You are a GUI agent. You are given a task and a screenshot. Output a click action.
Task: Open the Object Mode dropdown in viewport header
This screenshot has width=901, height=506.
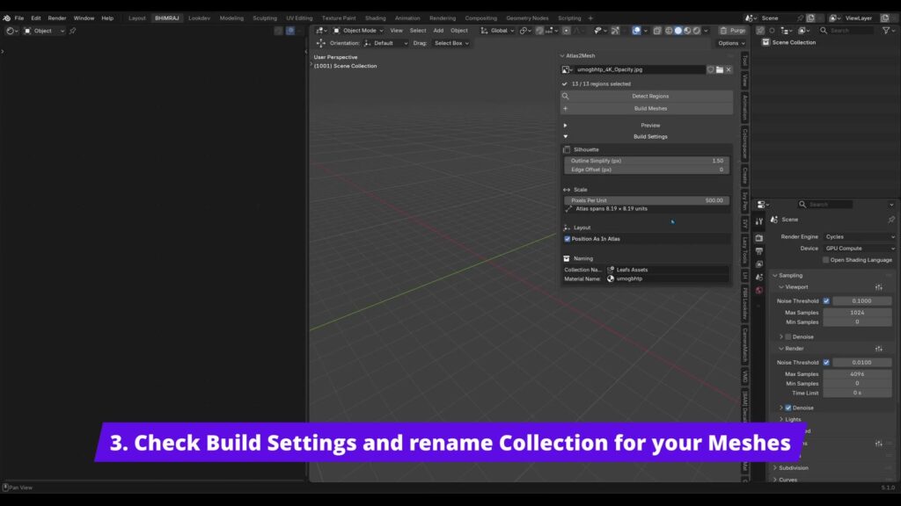pyautogui.click(x=358, y=31)
